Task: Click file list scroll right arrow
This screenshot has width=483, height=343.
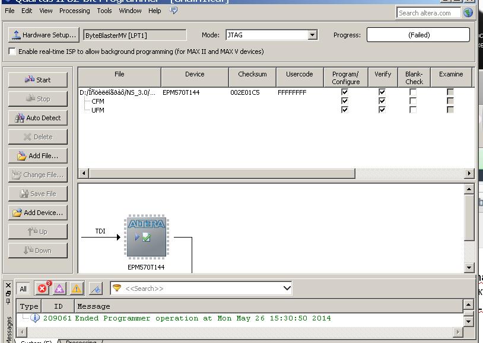Action: 469,173
